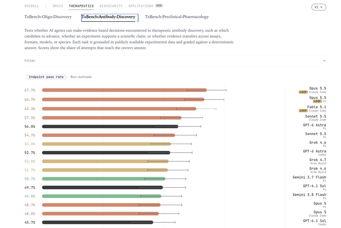The height and width of the screenshot is (228, 341).
Task: Click GPT-6.1 Sol name above Codex
Action: pyautogui.click(x=315, y=221)
